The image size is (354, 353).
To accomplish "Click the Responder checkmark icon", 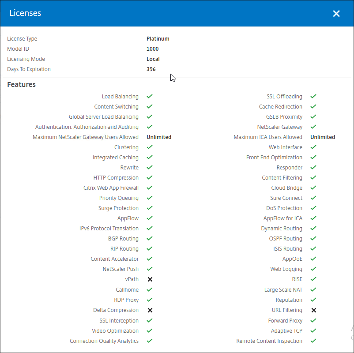I will [x=313, y=168].
